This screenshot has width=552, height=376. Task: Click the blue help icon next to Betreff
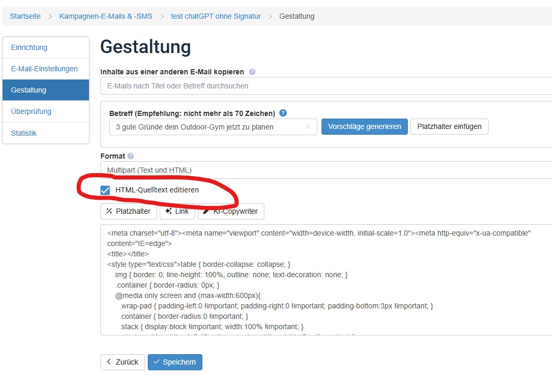283,113
